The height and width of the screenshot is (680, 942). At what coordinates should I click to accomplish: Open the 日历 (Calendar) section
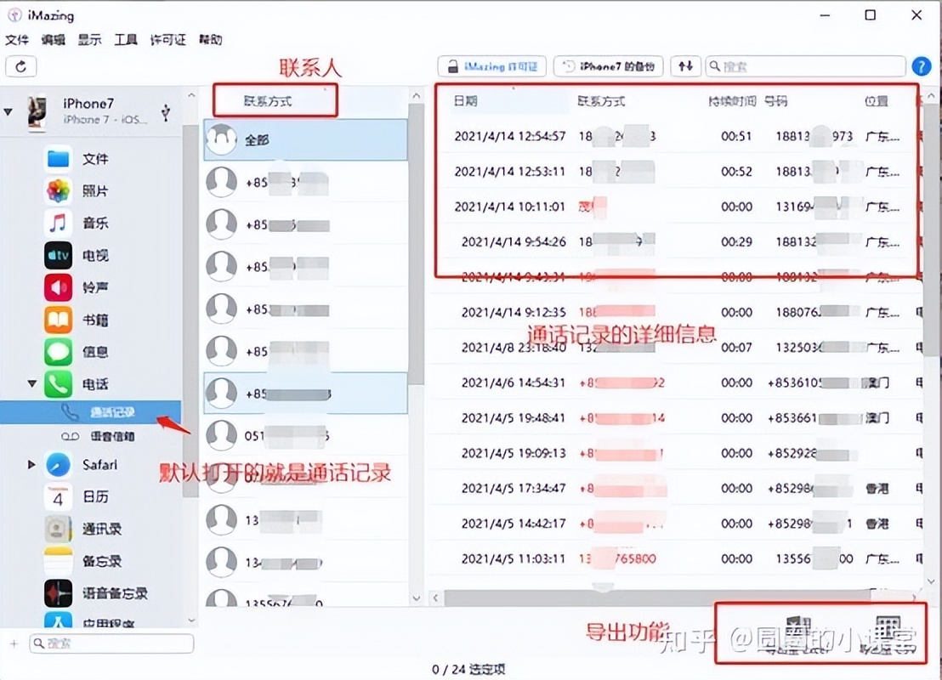[x=58, y=498]
